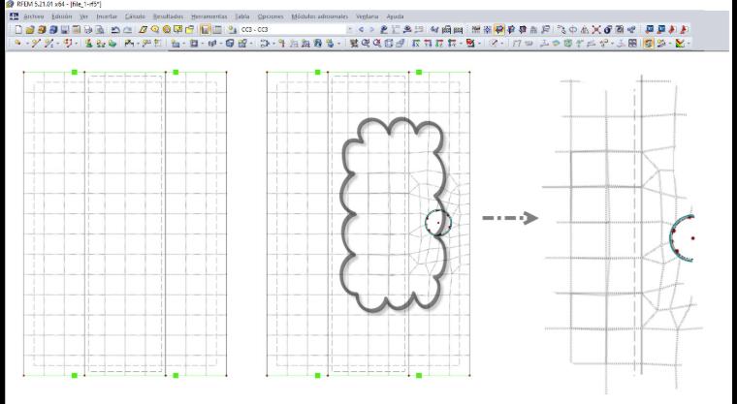Click the red checkmark icon in second toolbar
The image size is (737, 404).
click(470, 44)
